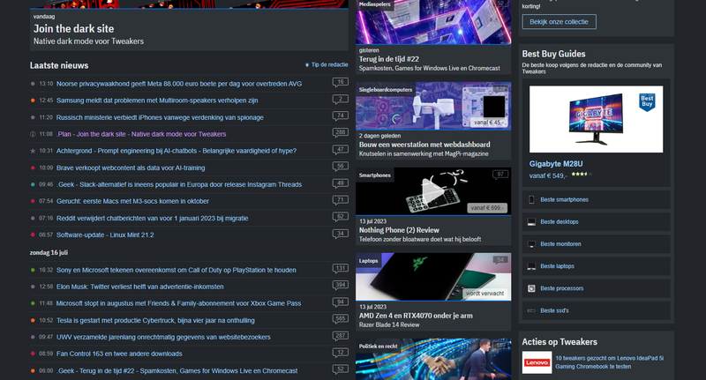Play the Nothing Phone (2) review video
The image size is (706, 380).
[x=432, y=192]
